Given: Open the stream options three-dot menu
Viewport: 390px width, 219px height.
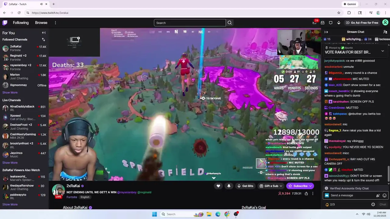Looking at the screenshot, I should [x=313, y=193].
